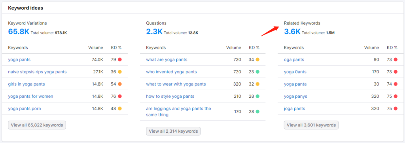Screen dimensions: 405x143
Task: Click the red KD dot for 'yoga panys'
Action: tap(396, 96)
